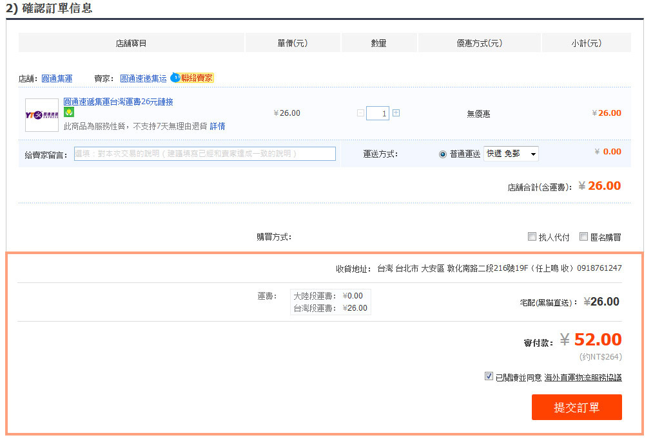Click the blue Wangwang chat icon
This screenshot has height=440, width=653.
pos(175,78)
